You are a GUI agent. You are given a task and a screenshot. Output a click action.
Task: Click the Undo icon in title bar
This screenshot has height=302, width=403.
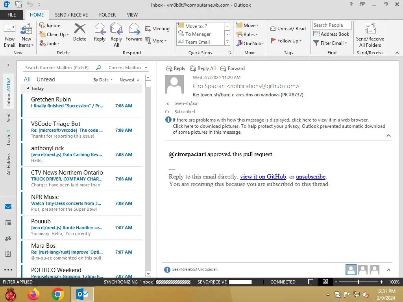(30, 4)
